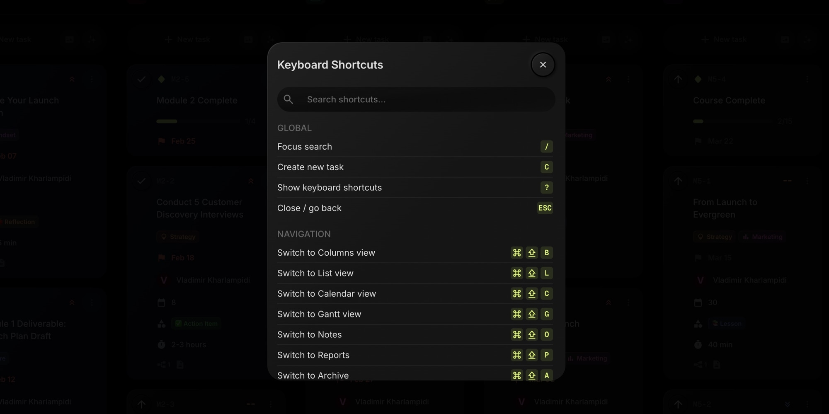Expand the From Launch to Evergreen card
Screen dimensions: 829x414
tap(678, 181)
